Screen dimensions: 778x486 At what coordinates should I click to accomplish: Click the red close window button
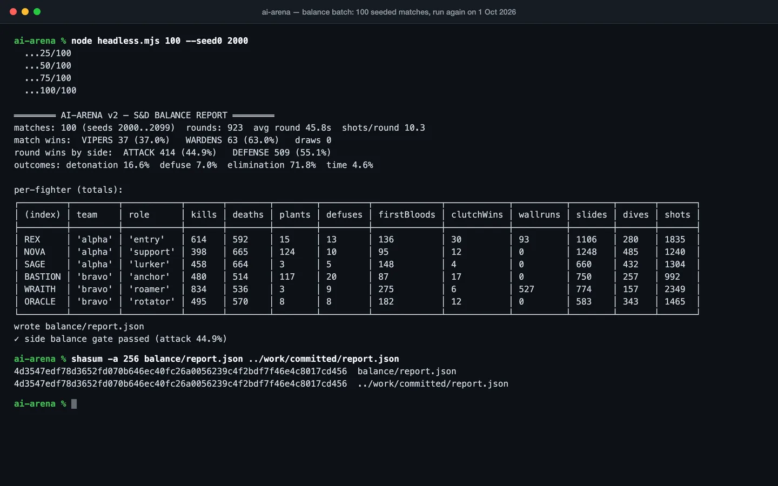click(x=13, y=11)
